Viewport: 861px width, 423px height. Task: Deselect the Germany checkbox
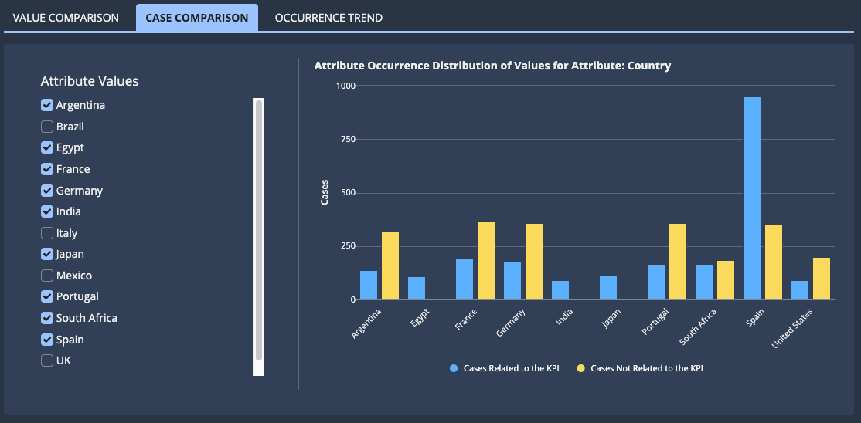point(47,191)
